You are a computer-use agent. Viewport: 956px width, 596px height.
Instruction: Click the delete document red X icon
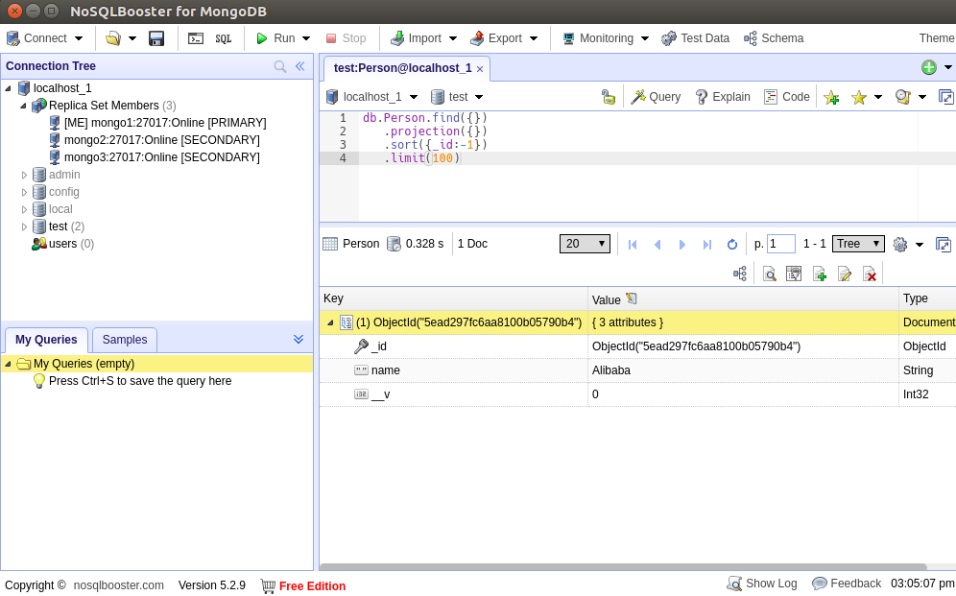(x=870, y=274)
